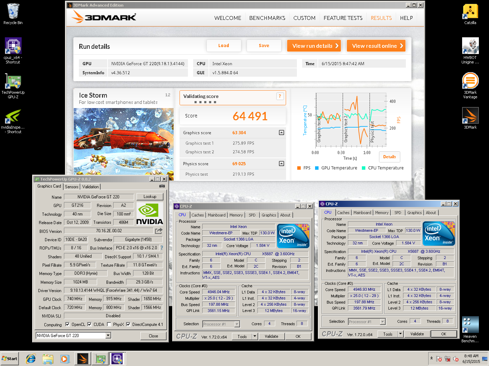Click GPU Temperature blue legend swatch
This screenshot has height=366, width=489.
[317, 168]
